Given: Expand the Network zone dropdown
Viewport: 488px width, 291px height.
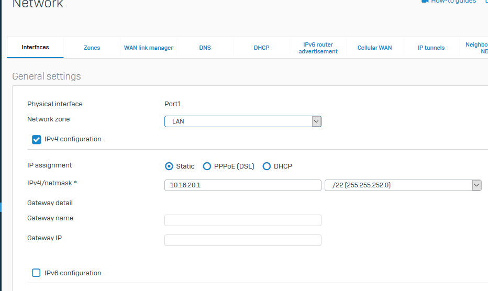Looking at the screenshot, I should pos(242,121).
